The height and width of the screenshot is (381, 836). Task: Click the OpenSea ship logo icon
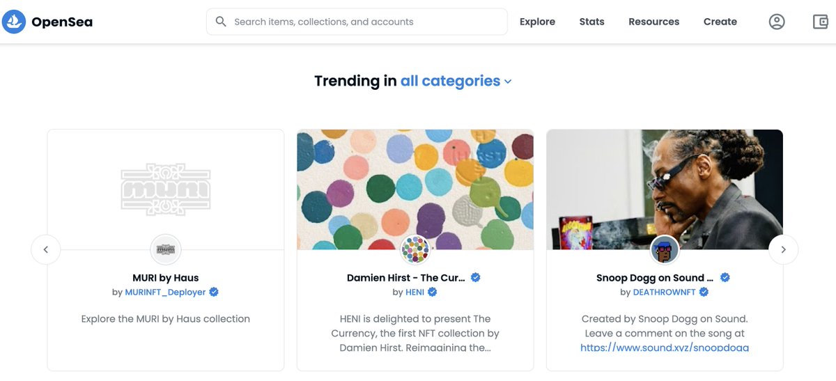click(x=14, y=22)
